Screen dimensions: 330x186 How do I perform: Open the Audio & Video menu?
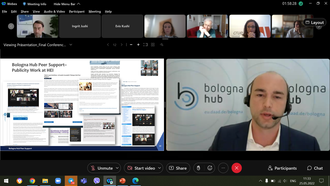(x=54, y=11)
